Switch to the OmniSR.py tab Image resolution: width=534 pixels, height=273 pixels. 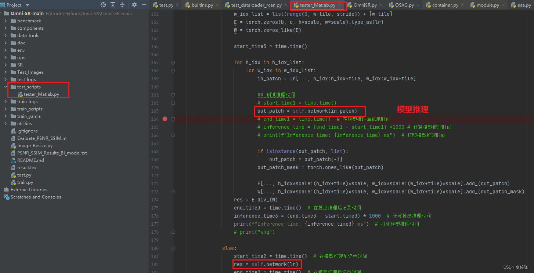pos(365,5)
